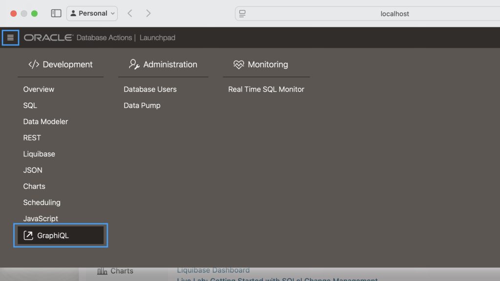The image size is (500, 281).
Task: Go forward in browser history
Action: tap(148, 13)
